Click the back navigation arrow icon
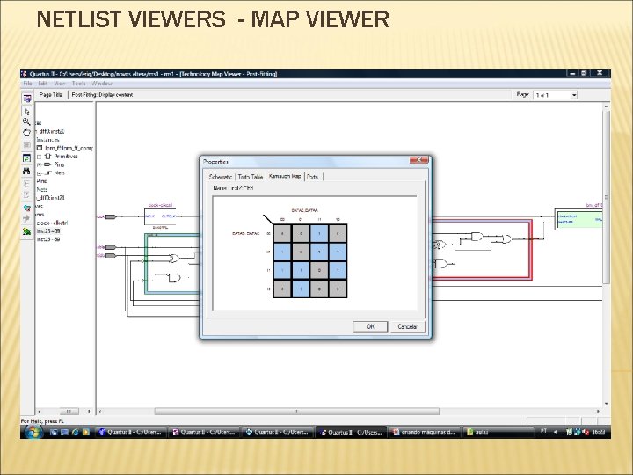 coord(26,184)
